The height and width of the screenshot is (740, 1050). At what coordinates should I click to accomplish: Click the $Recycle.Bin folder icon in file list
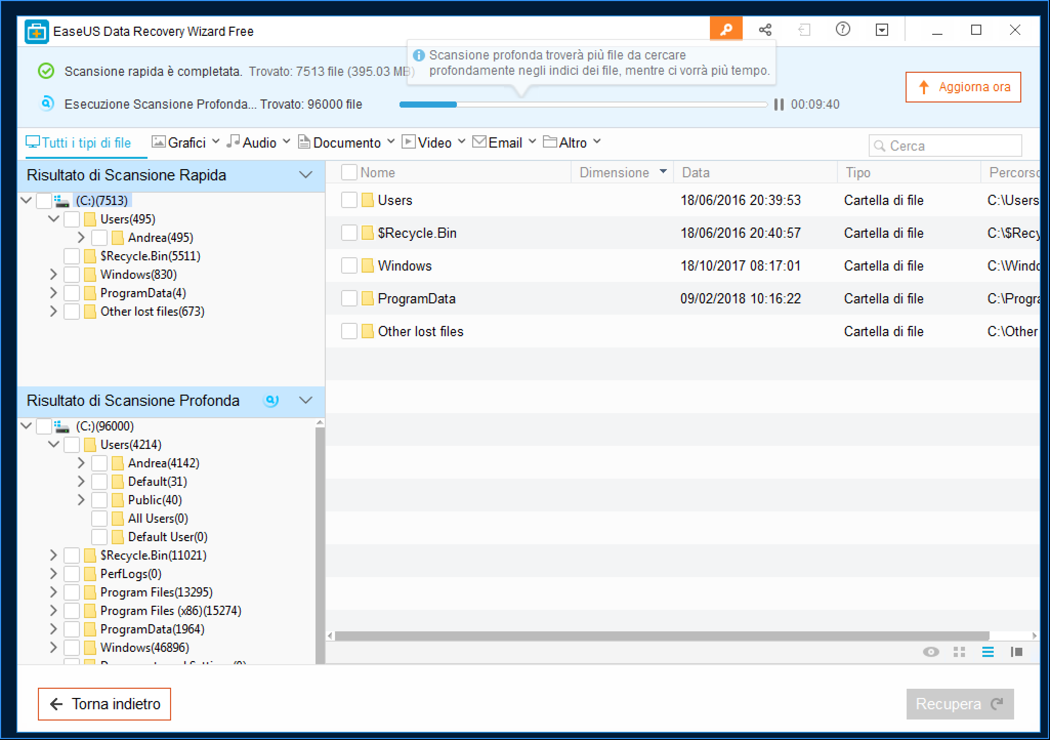click(x=367, y=233)
